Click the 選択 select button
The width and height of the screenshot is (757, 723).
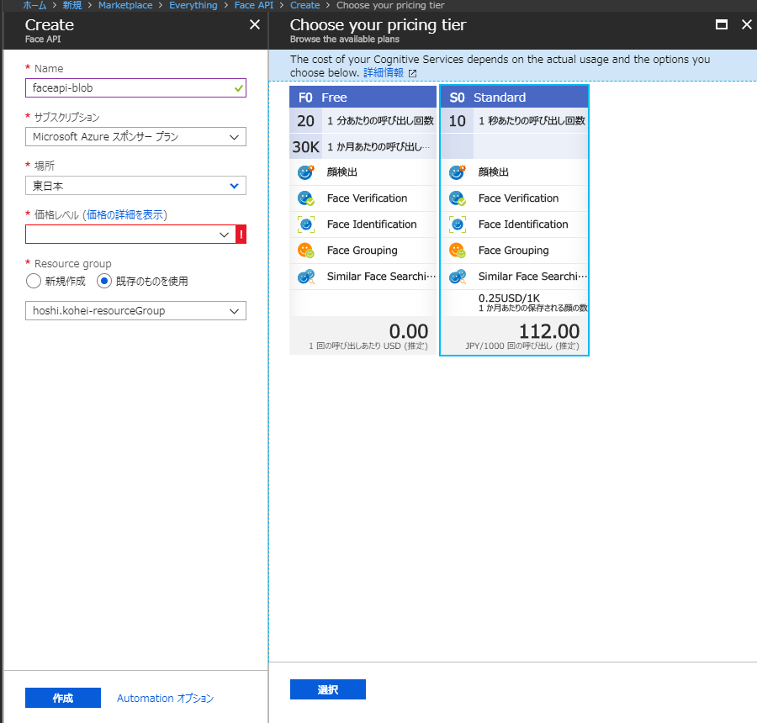[328, 689]
